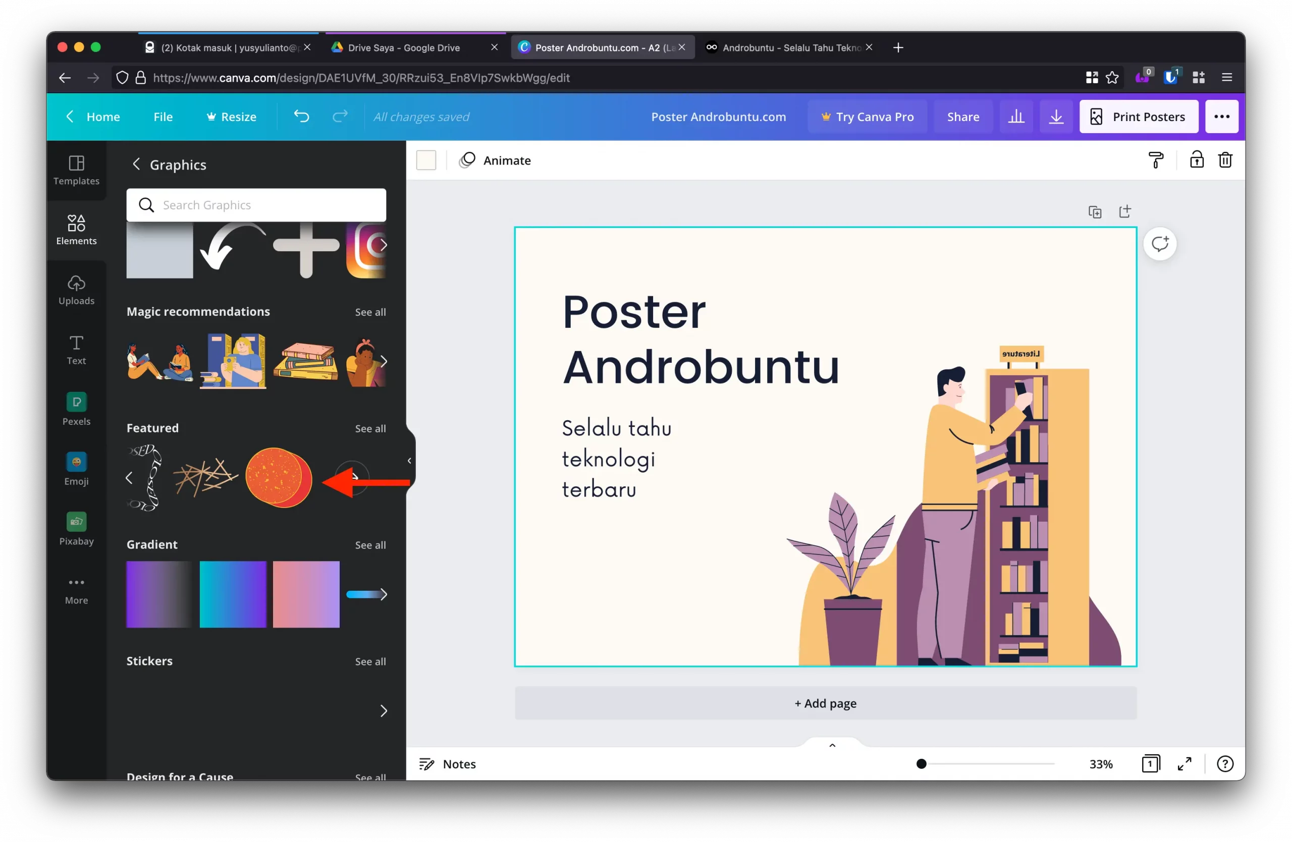Click the + Add page button

[x=825, y=703]
